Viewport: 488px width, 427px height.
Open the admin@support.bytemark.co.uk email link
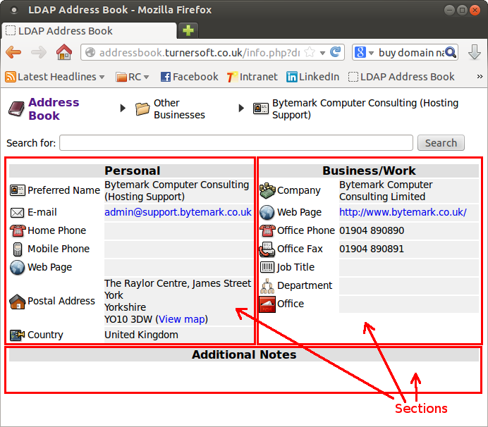click(x=178, y=212)
